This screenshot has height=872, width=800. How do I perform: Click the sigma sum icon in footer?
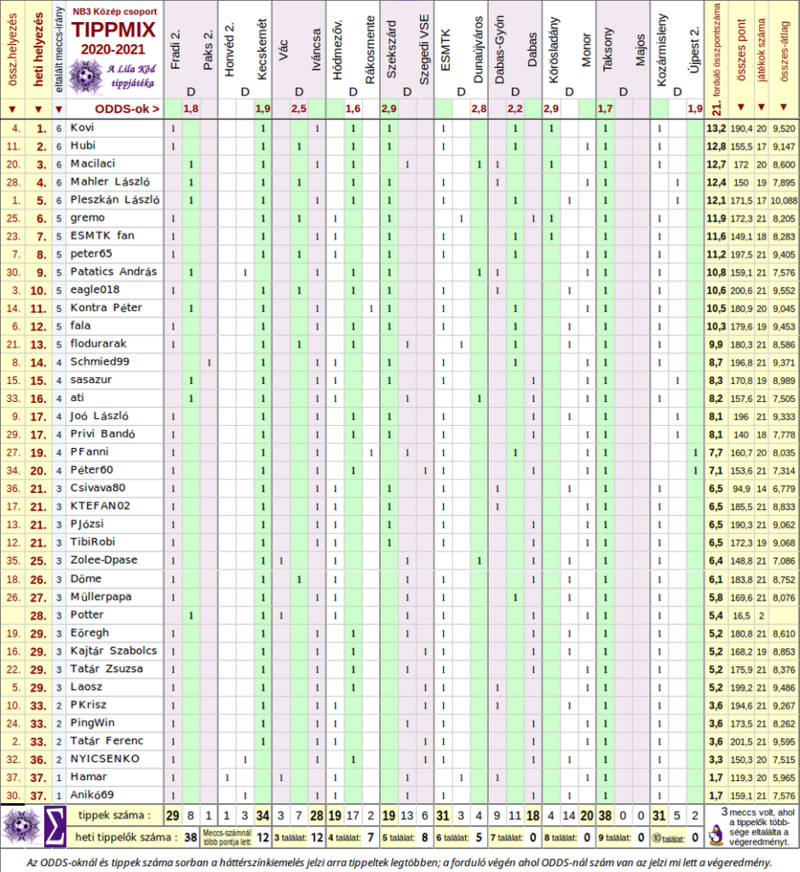pyautogui.click(x=55, y=824)
